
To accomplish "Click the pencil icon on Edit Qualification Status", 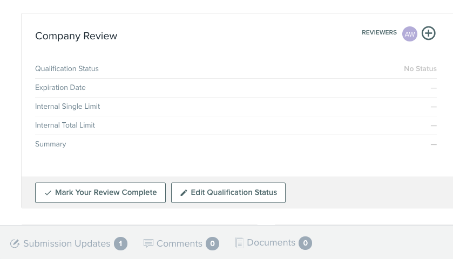I will point(184,193).
